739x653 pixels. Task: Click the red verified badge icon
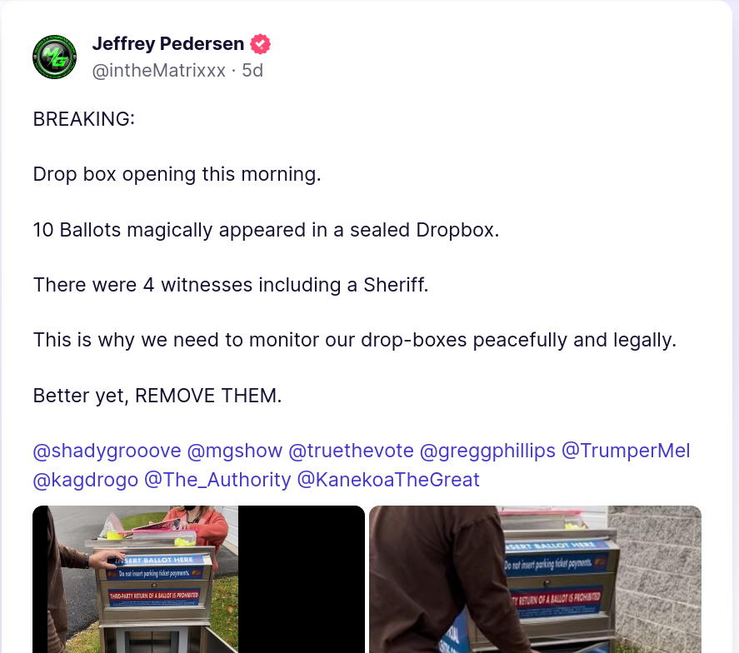[260, 44]
